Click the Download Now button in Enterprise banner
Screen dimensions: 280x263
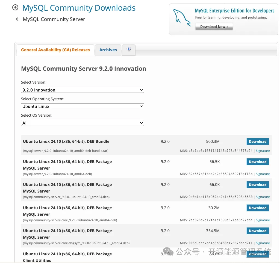coord(214,26)
